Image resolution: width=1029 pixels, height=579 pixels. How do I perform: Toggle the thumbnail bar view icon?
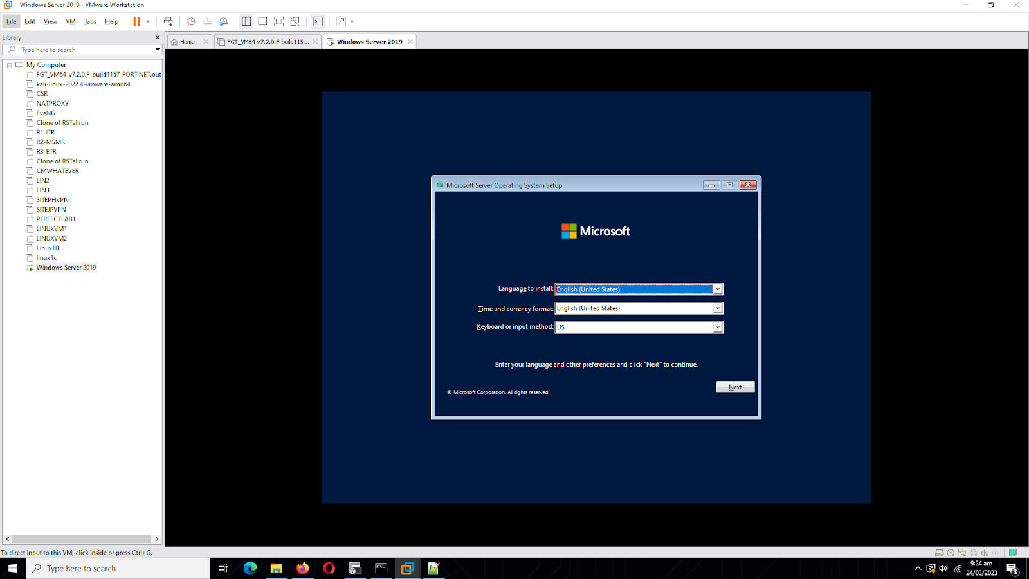[262, 21]
